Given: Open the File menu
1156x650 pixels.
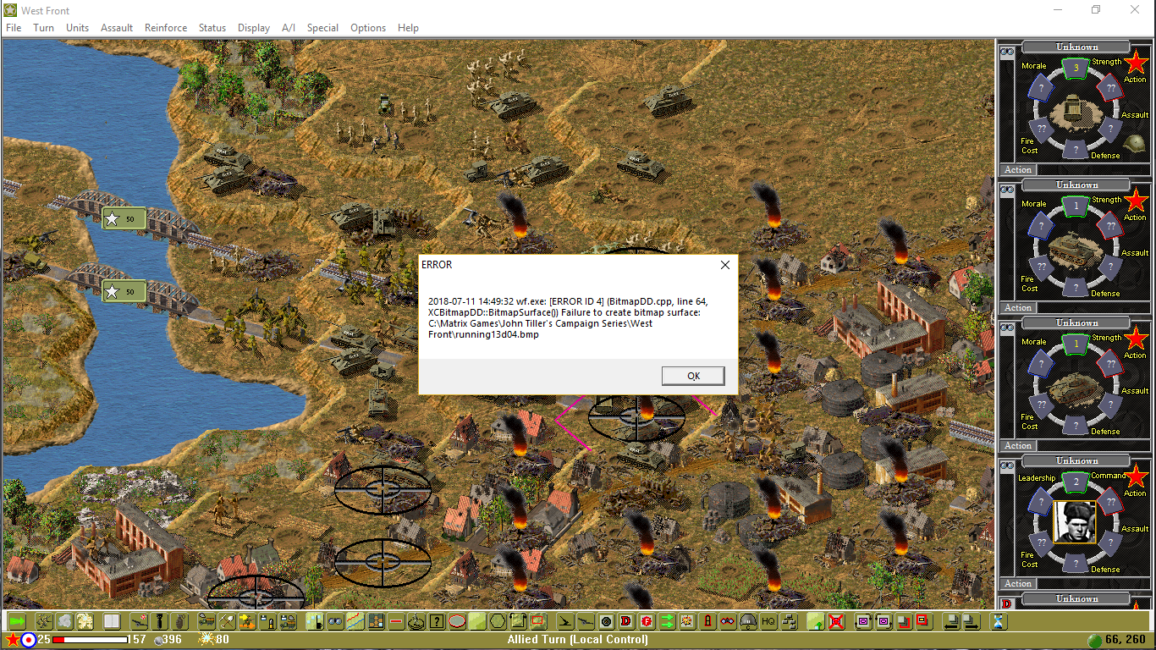Looking at the screenshot, I should tap(14, 28).
